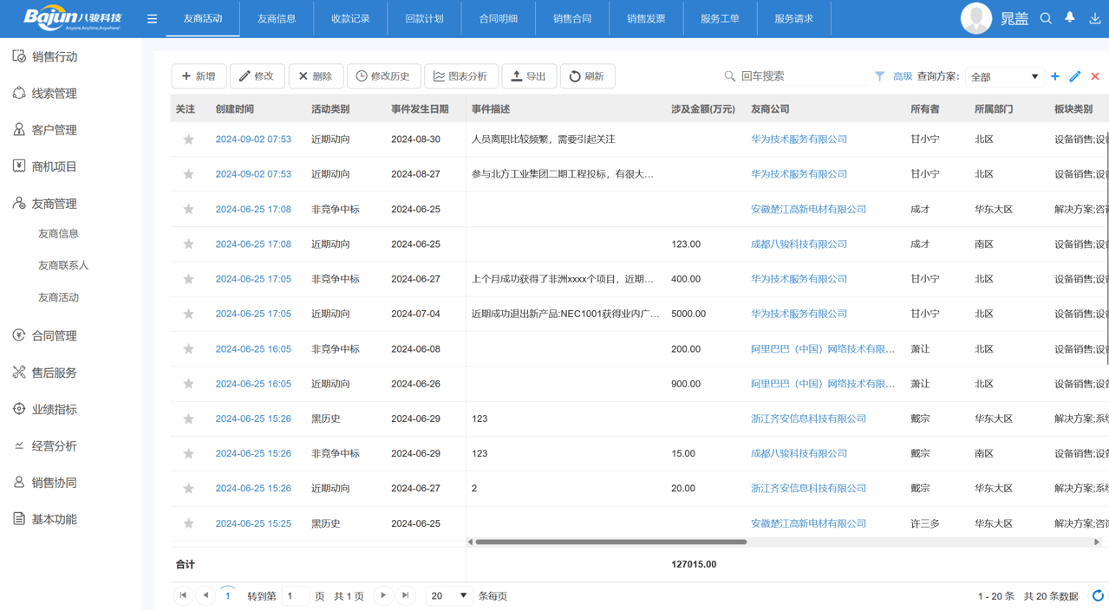The width and height of the screenshot is (1109, 610).
Task: Expand the 20 items-per-page dropdown
Action: [x=449, y=595]
